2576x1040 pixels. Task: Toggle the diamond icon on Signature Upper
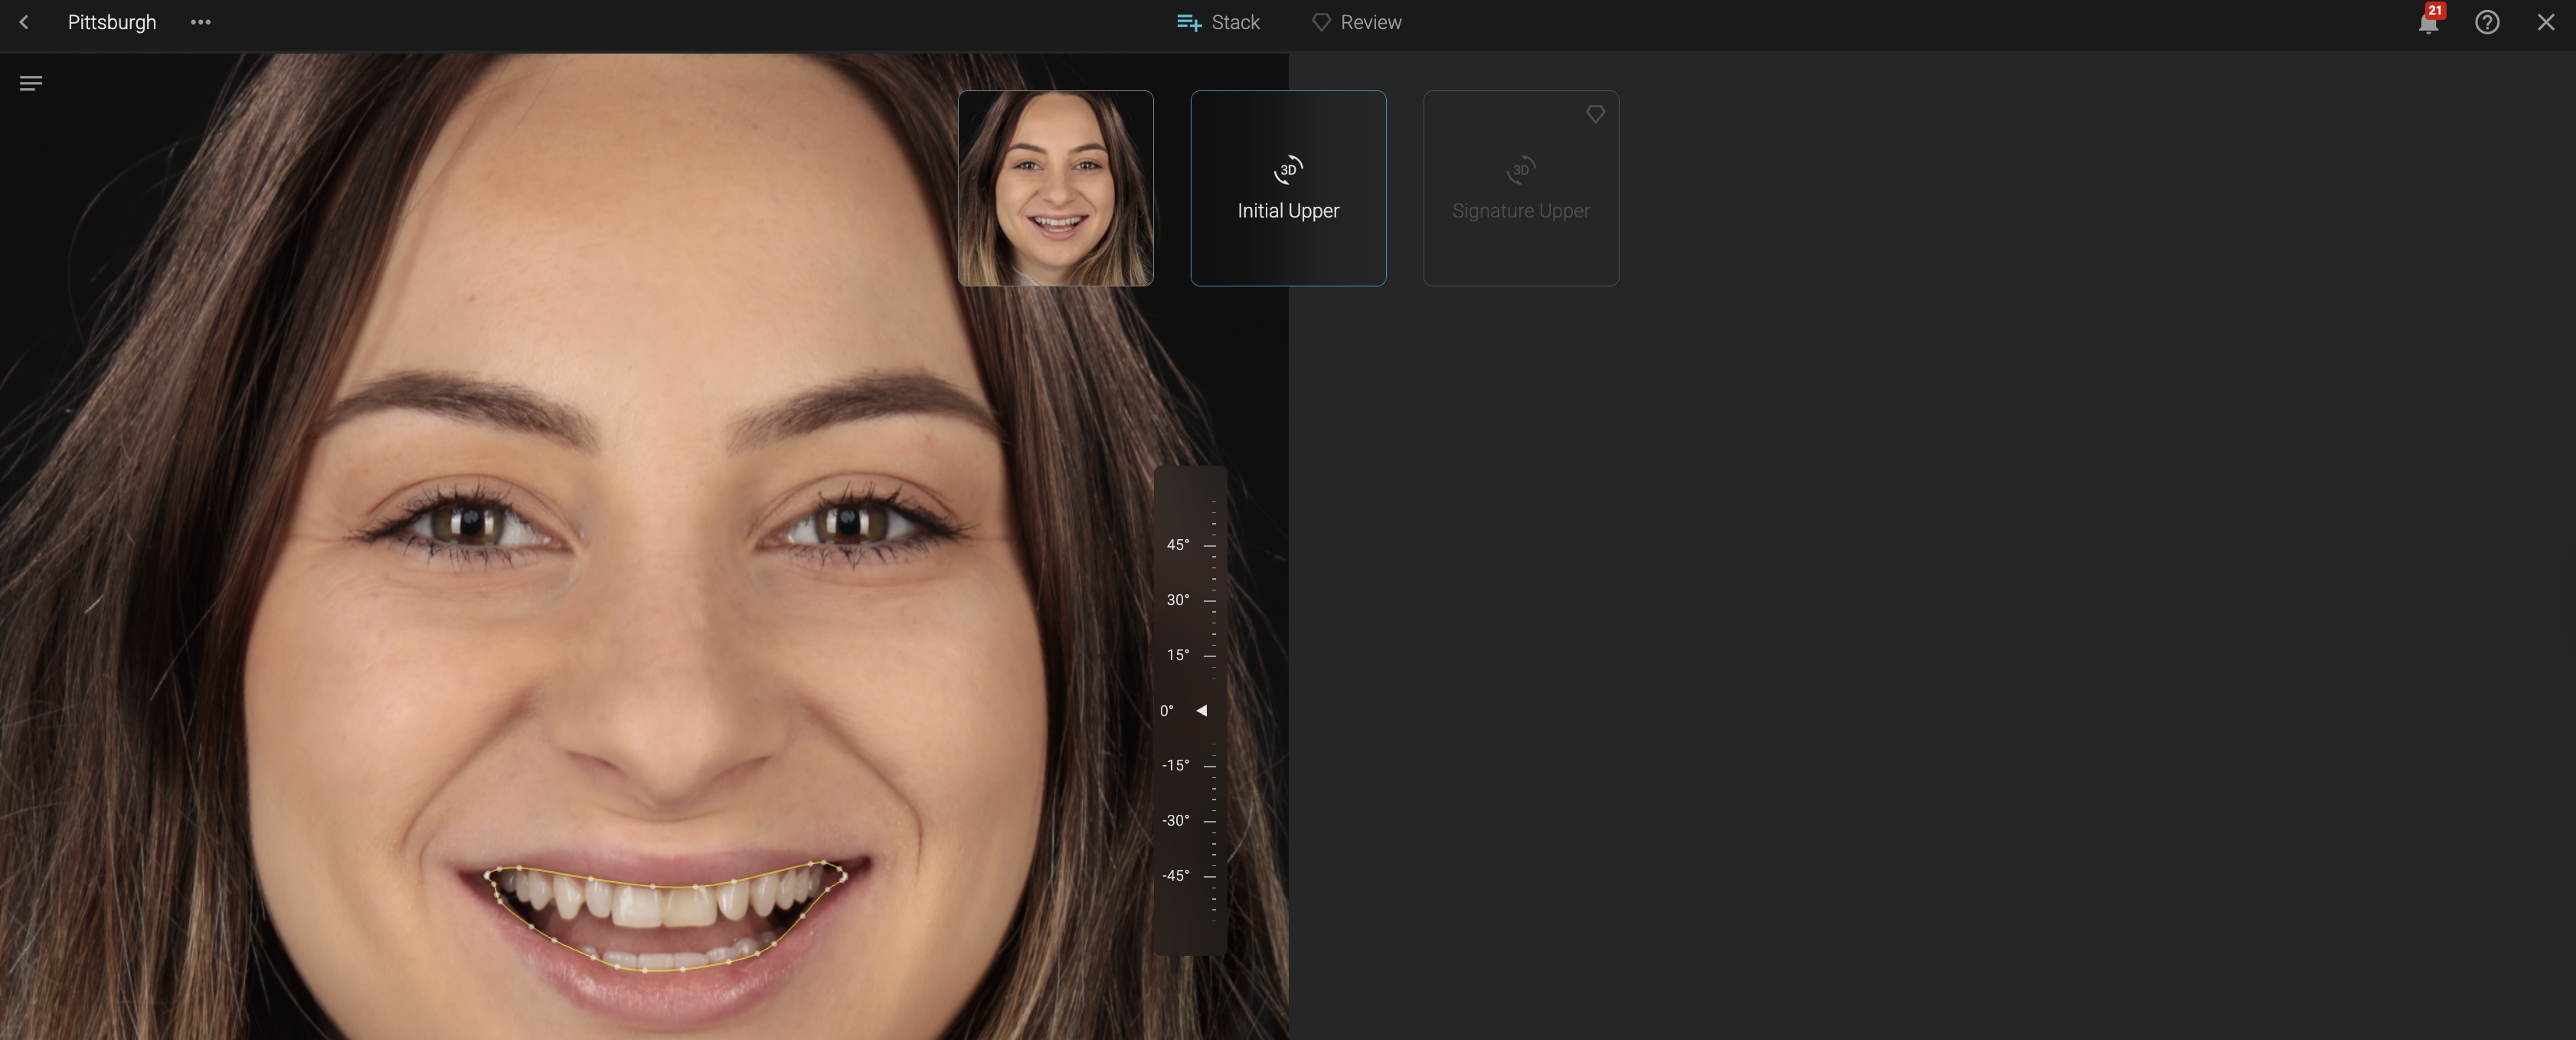pos(1595,114)
